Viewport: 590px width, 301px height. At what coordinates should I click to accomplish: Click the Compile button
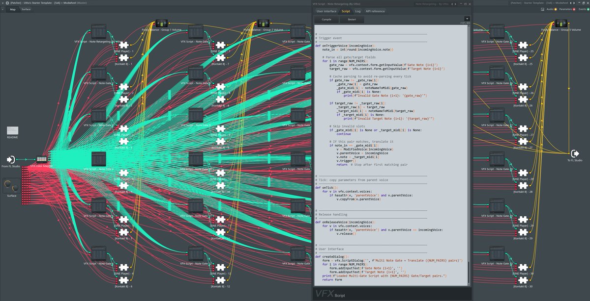(326, 20)
